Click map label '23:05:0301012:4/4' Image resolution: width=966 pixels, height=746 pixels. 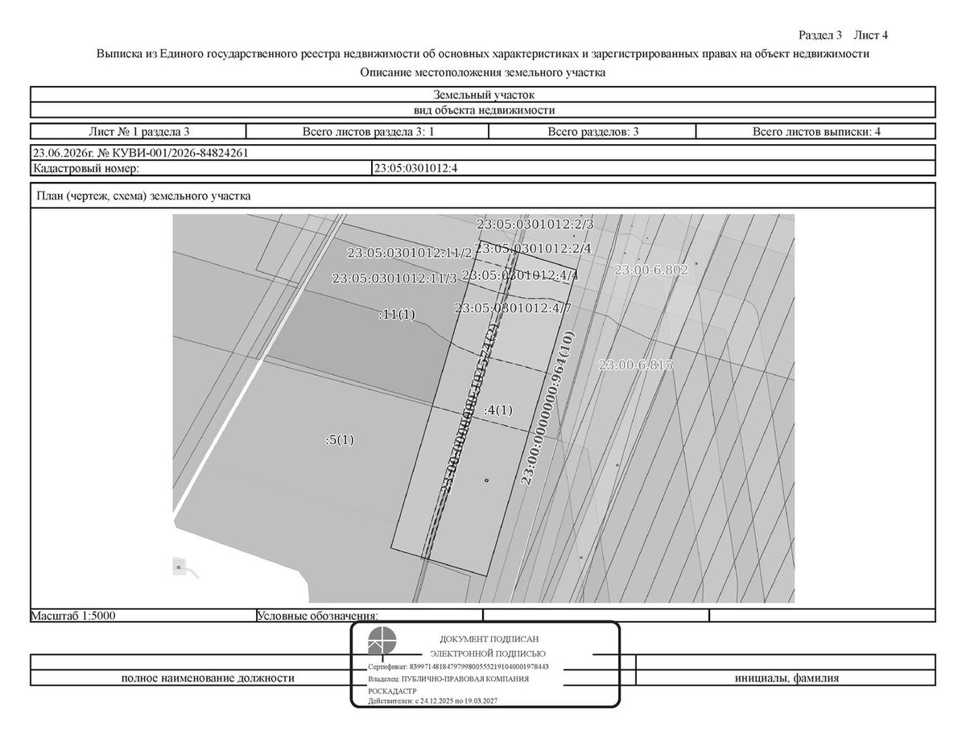point(521,275)
